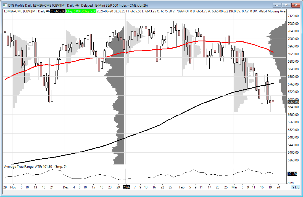
Task: Click the 2026-03-20 03:33:23 timestamp in header
Action: 111,11
